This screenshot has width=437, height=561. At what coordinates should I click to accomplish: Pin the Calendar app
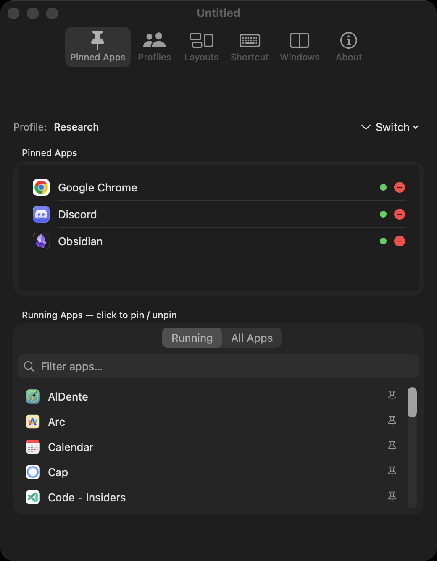coord(392,447)
